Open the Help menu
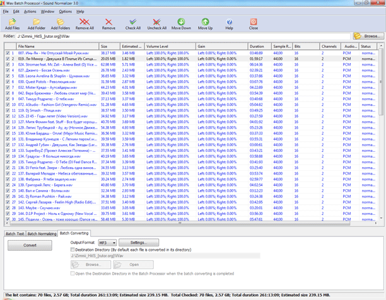Image resolution: width=386 pixels, height=300 pixels. [80, 11]
